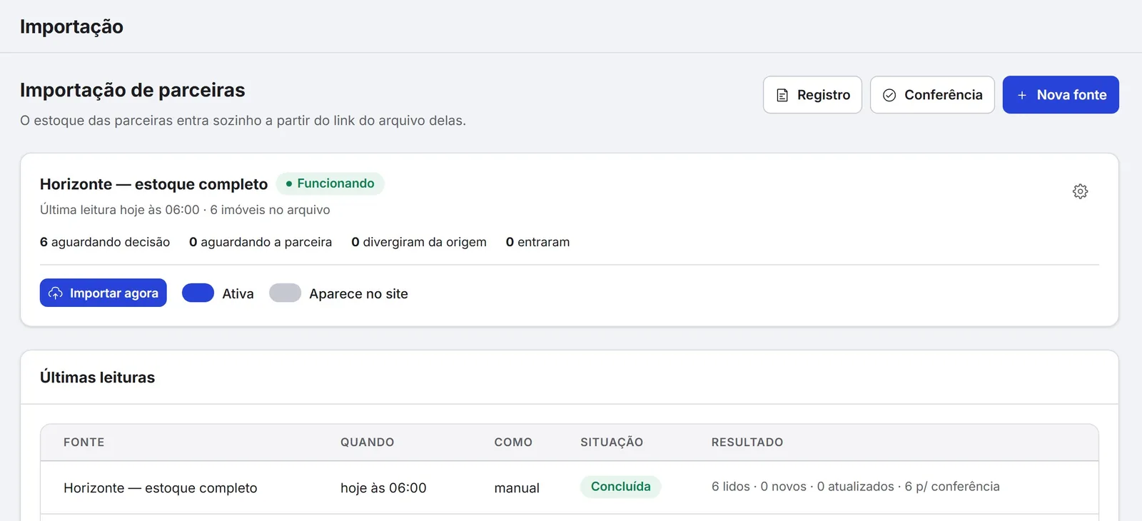Click '0 aguardando a parceira' counter
Viewport: 1142px width, 521px height.
tap(261, 242)
